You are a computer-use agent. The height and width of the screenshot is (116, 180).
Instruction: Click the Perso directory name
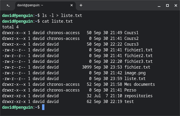pos(130,90)
